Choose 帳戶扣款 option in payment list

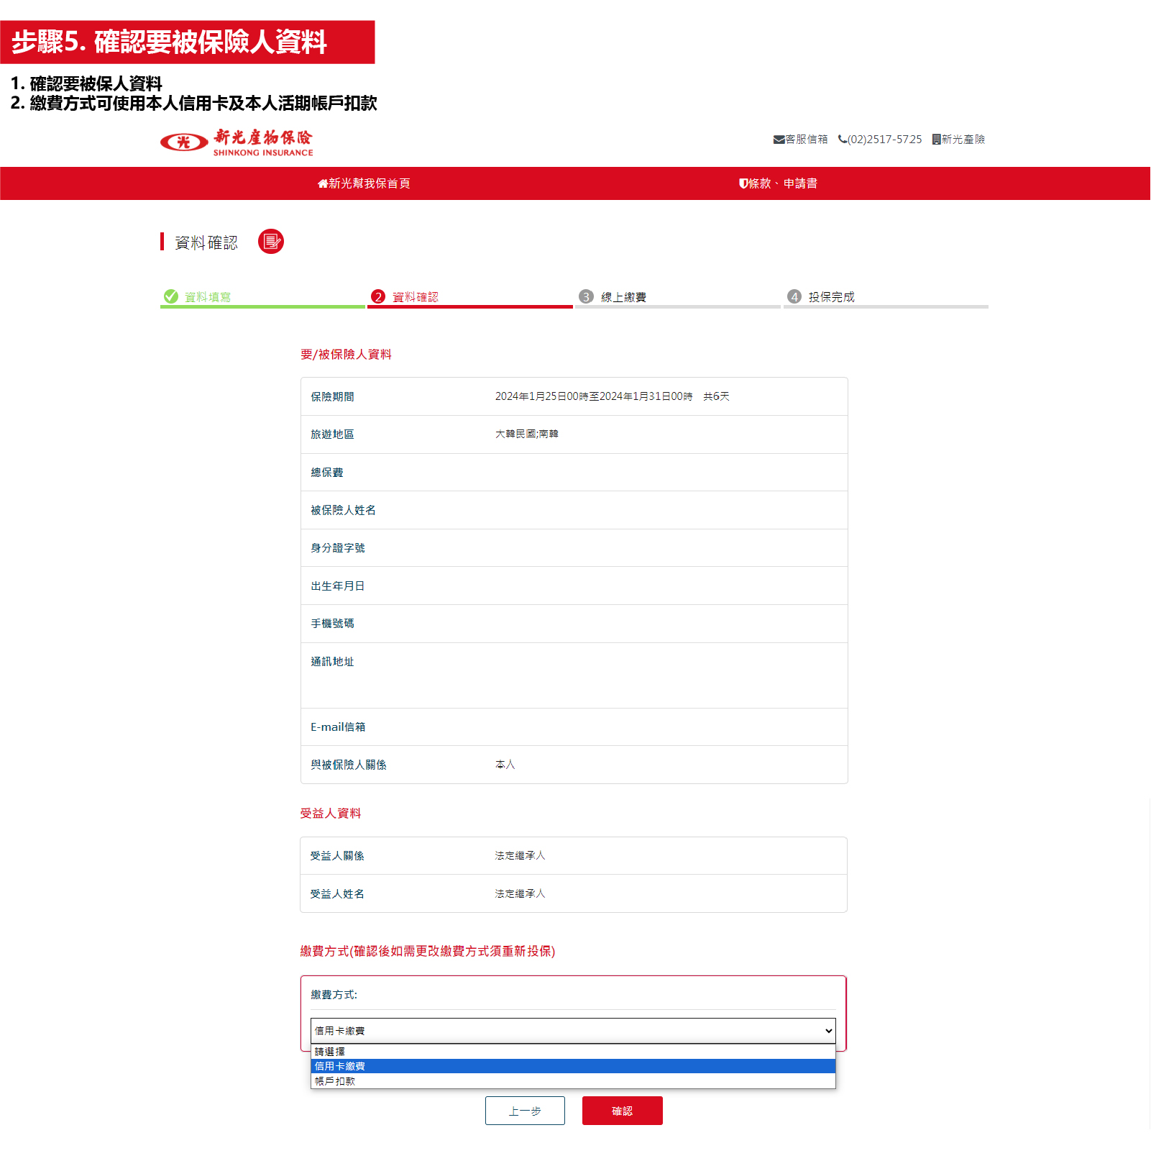(573, 1081)
